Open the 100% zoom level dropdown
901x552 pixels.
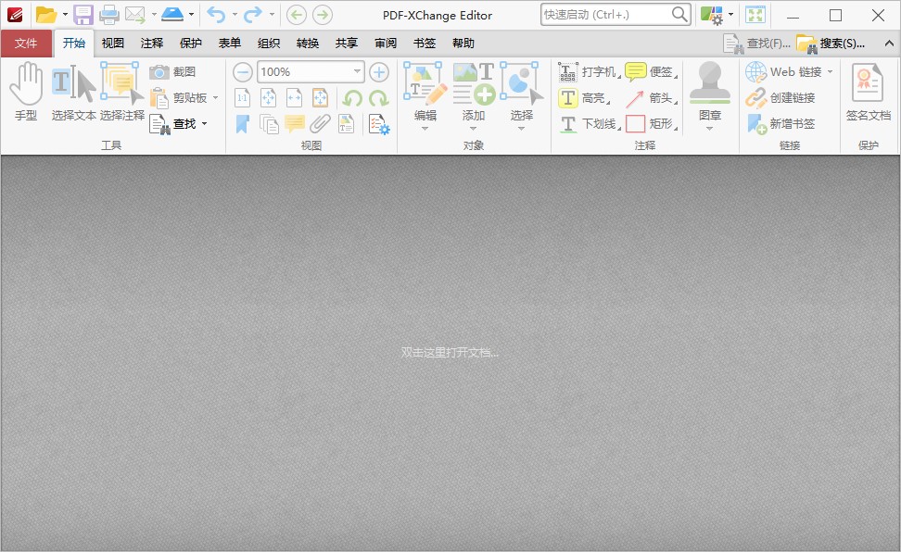358,72
